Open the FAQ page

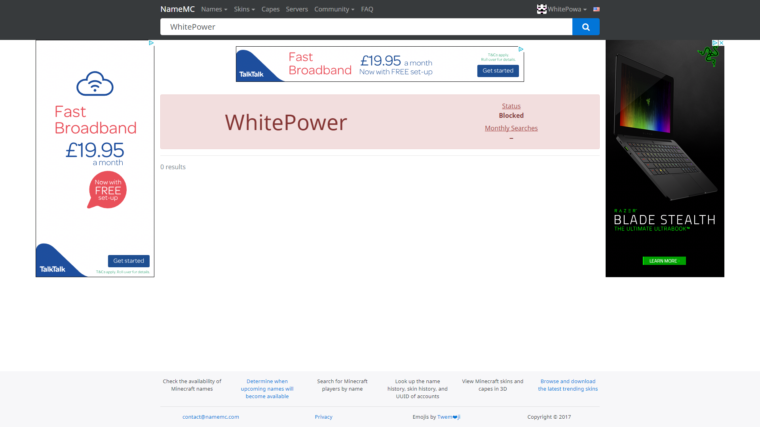coord(367,9)
